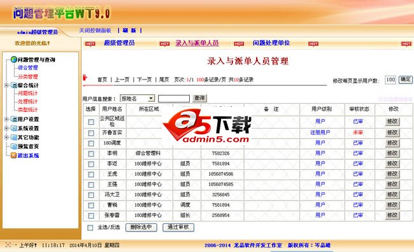Check the box for user 李明
This screenshot has height=252, width=414.
[x=91, y=153]
